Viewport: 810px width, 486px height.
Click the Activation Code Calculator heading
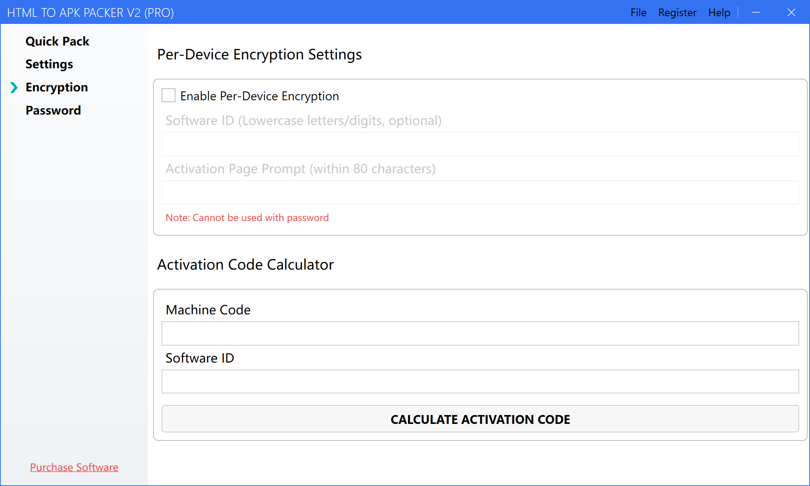click(x=245, y=265)
